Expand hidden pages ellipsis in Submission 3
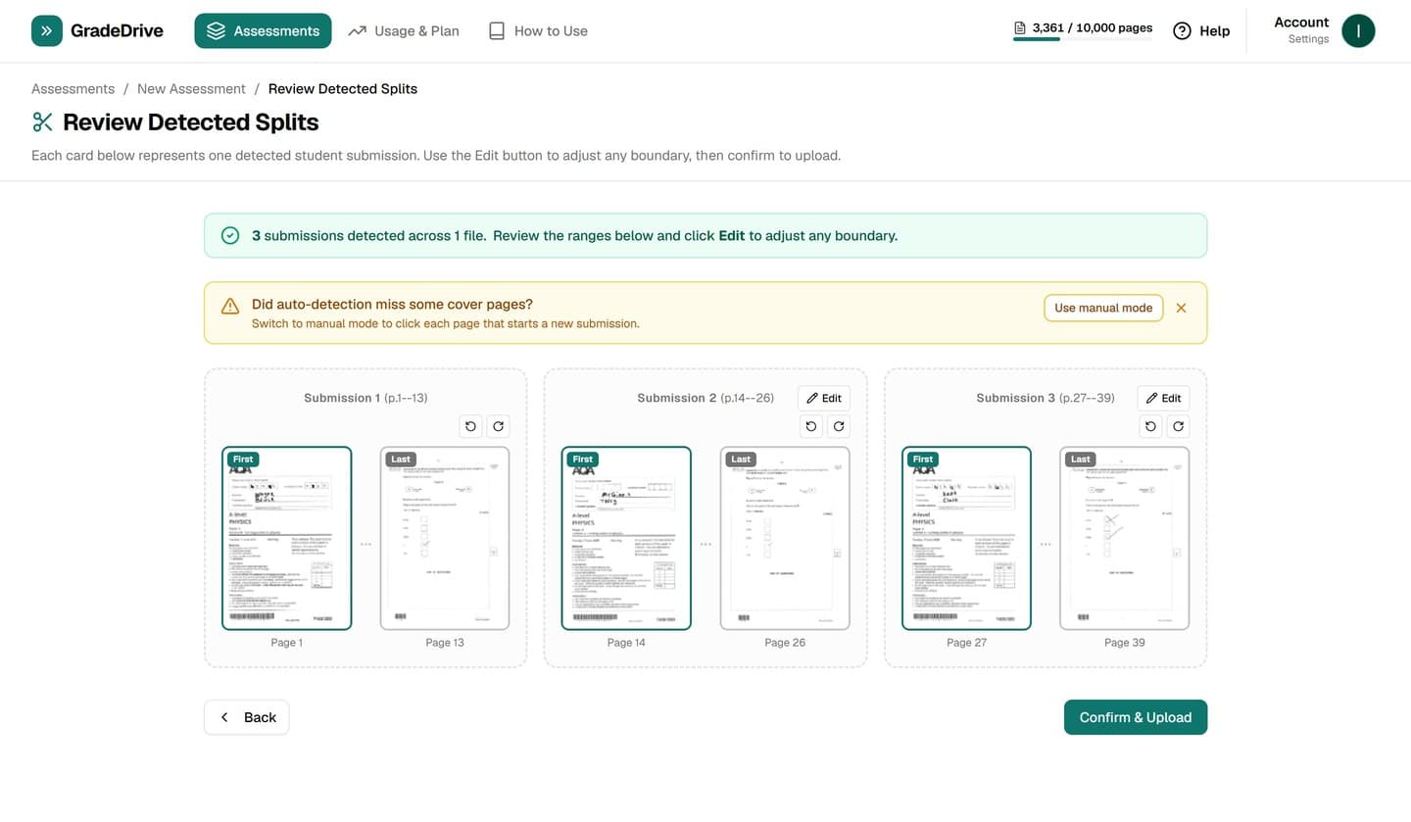The image size is (1411, 822). (x=1046, y=544)
